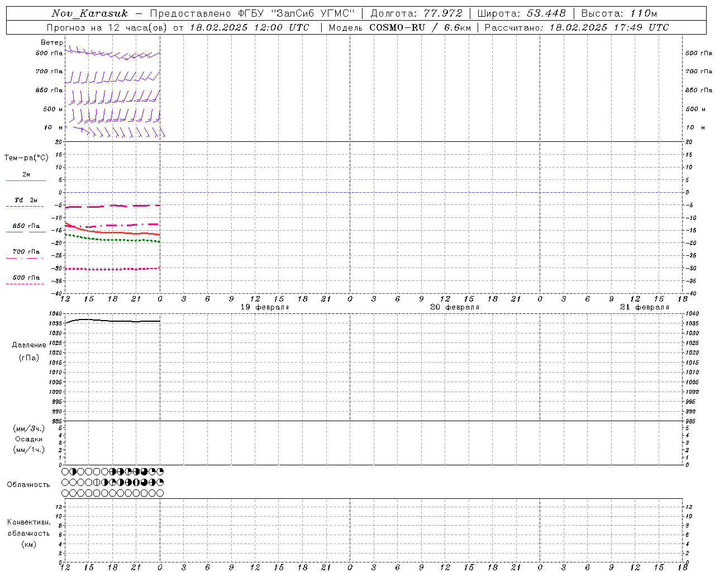Click the Тем-ра(°C) axis title

click(x=26, y=158)
